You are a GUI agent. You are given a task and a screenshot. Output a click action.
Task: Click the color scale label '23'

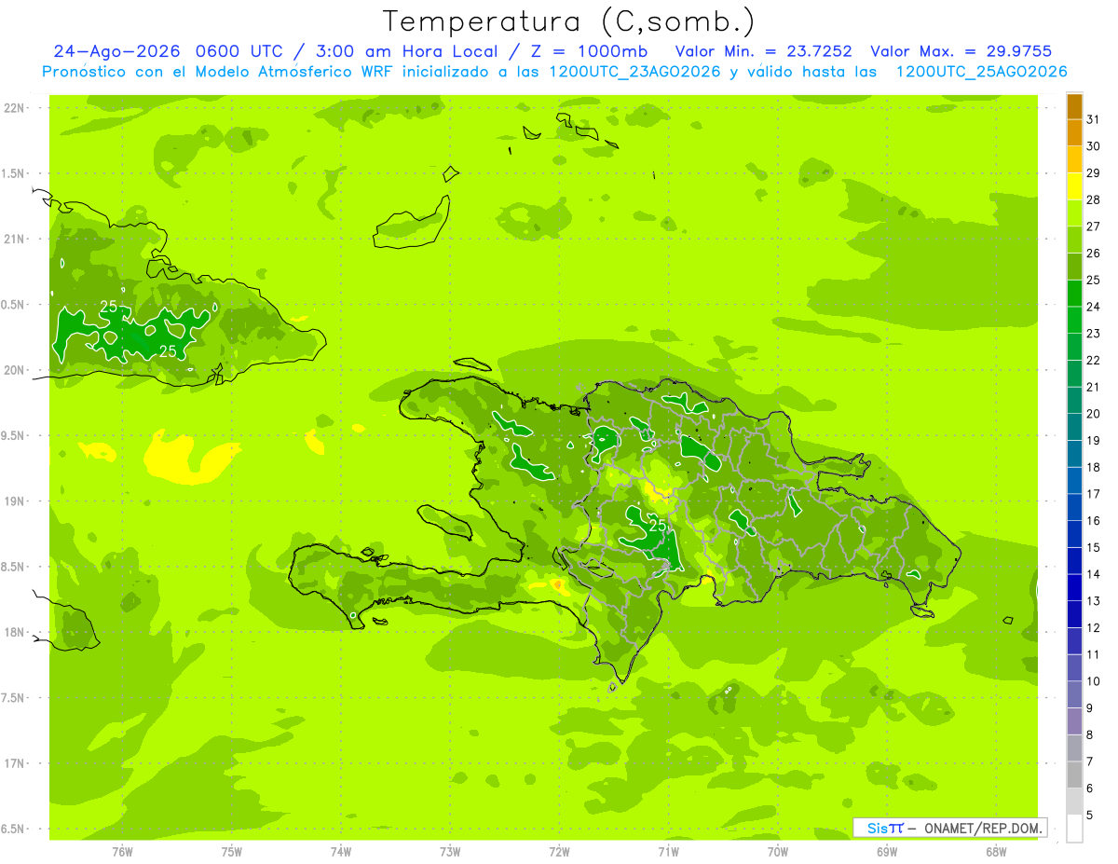(x=1094, y=334)
